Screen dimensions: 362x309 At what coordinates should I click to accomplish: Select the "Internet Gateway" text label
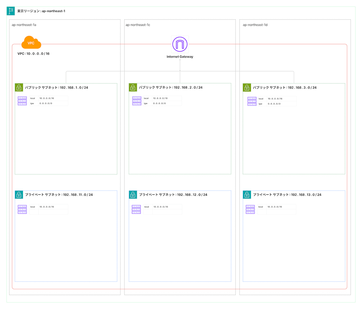click(x=180, y=57)
